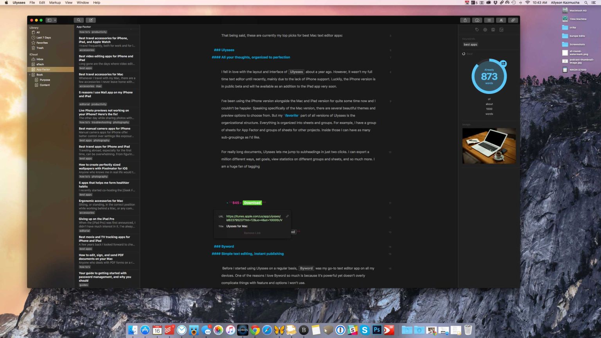Collapse the Book group disclosure triangle
The height and width of the screenshot is (338, 601).
click(30, 74)
